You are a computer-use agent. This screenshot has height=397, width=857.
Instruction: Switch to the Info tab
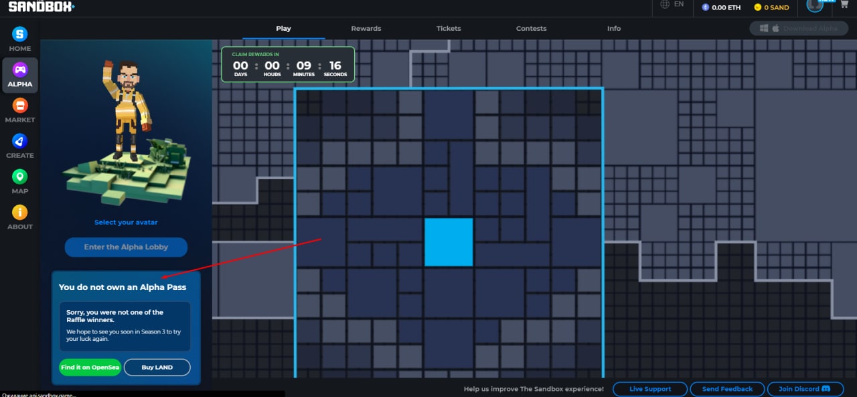tap(614, 29)
